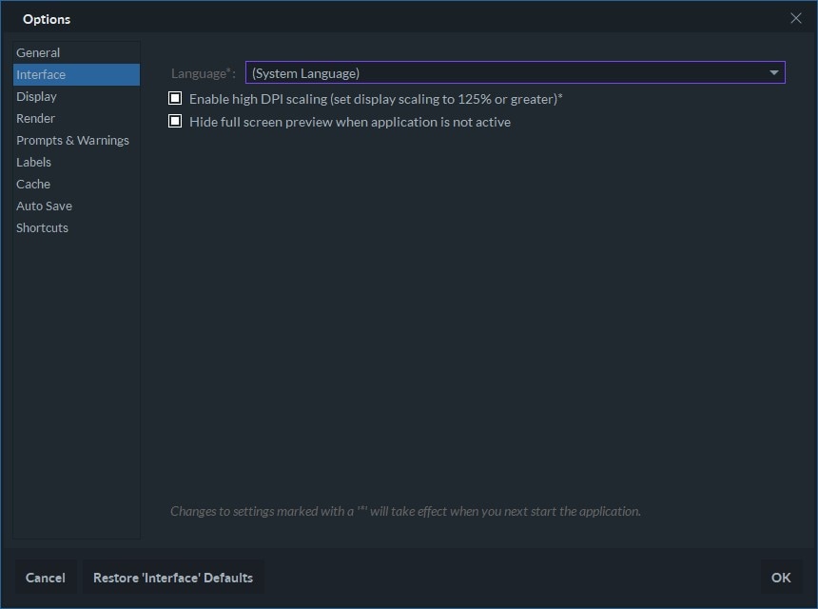Select the Labels category
The width and height of the screenshot is (818, 609).
pyautogui.click(x=33, y=162)
